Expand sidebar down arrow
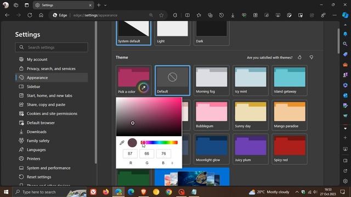The image size is (351, 197). click(345, 129)
